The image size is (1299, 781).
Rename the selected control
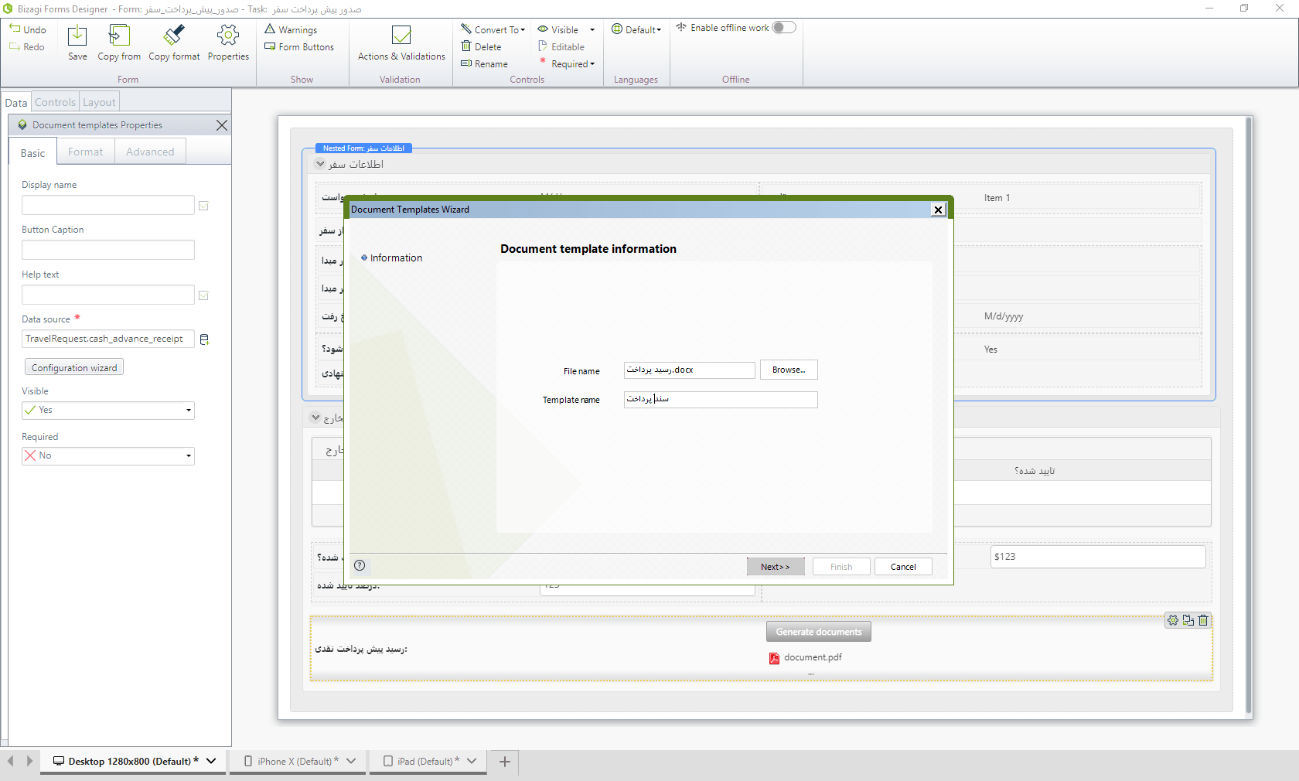484,63
